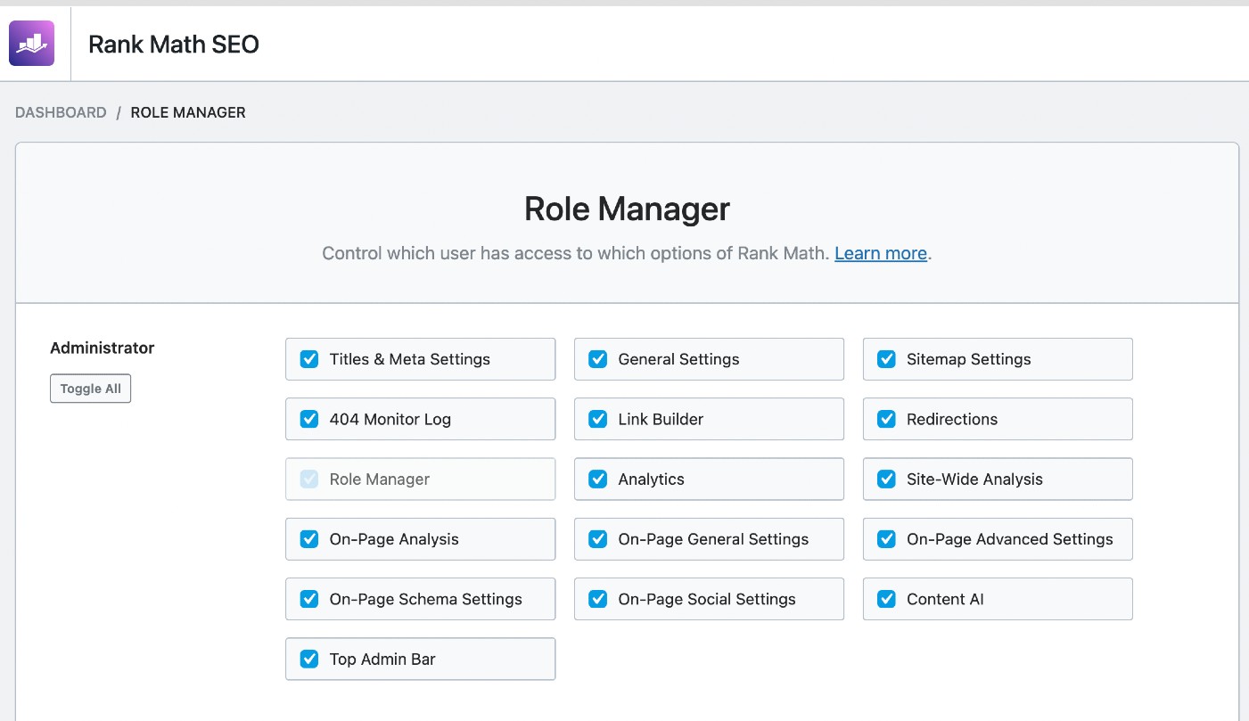Open the DASHBOARD breadcrumb link

click(61, 113)
